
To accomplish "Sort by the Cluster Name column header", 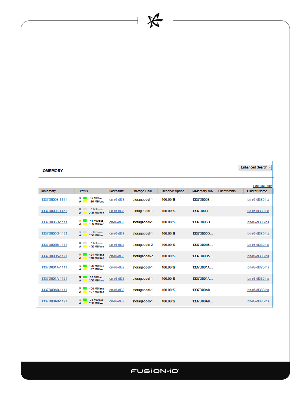I will 257,191.
